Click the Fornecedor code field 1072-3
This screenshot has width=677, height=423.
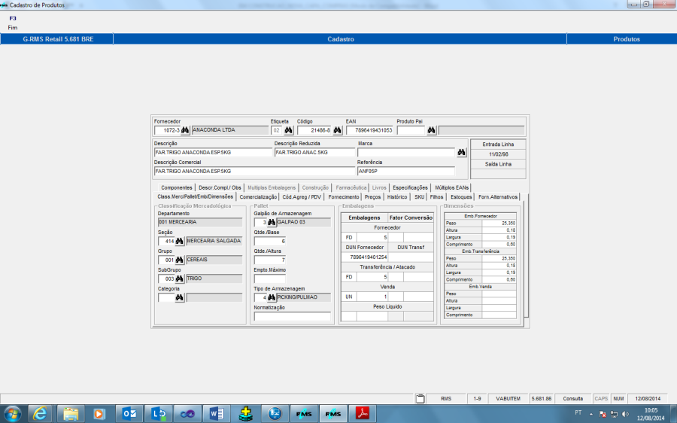pyautogui.click(x=167, y=130)
